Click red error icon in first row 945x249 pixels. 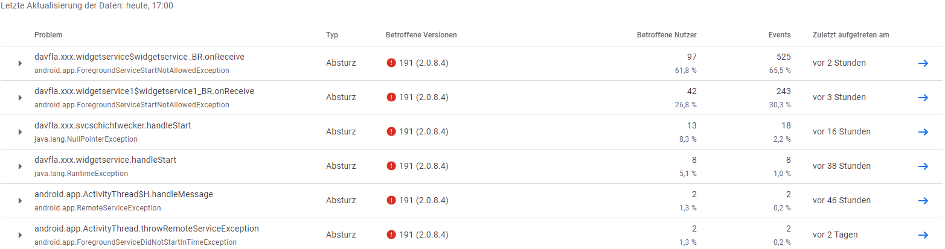click(x=391, y=63)
